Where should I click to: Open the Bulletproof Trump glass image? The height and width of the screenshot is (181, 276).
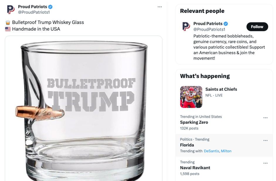pos(84,108)
